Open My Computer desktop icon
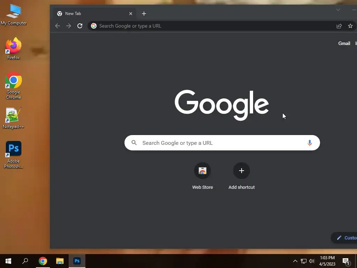 tap(14, 15)
